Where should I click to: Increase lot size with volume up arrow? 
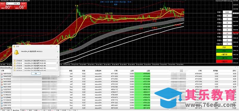coord(19,3)
